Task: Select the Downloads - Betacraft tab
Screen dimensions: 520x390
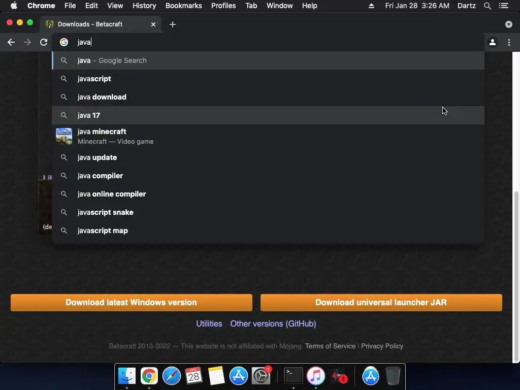Action: 101,24
